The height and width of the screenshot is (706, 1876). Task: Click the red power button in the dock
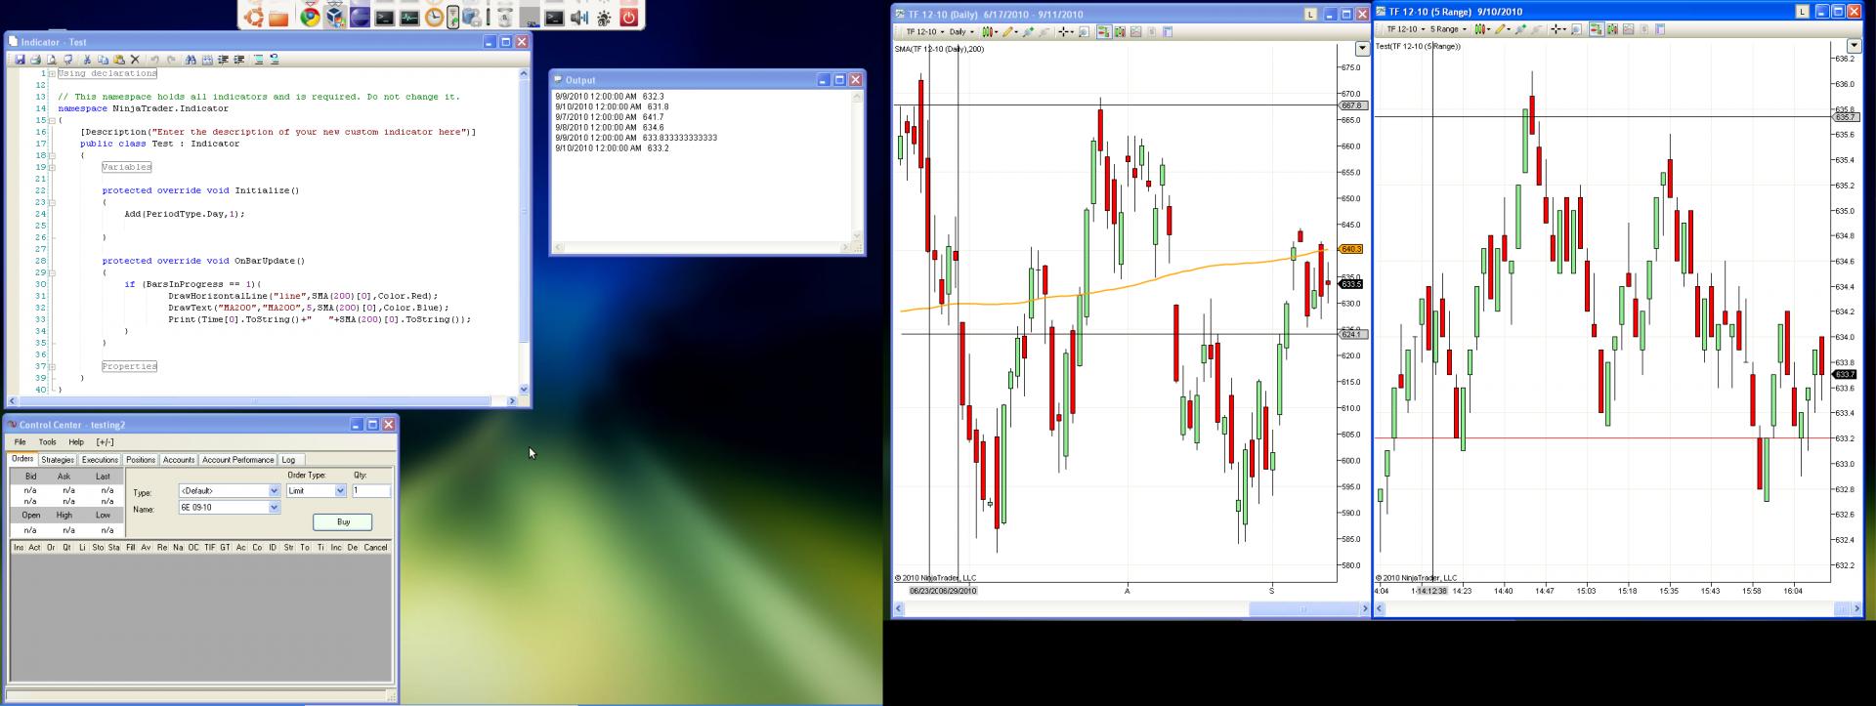click(x=628, y=17)
